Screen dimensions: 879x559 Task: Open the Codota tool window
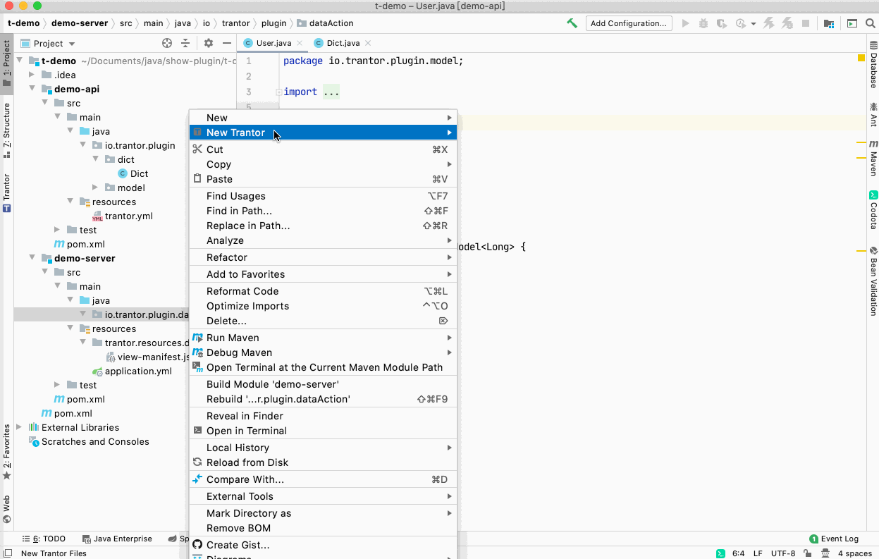(873, 209)
